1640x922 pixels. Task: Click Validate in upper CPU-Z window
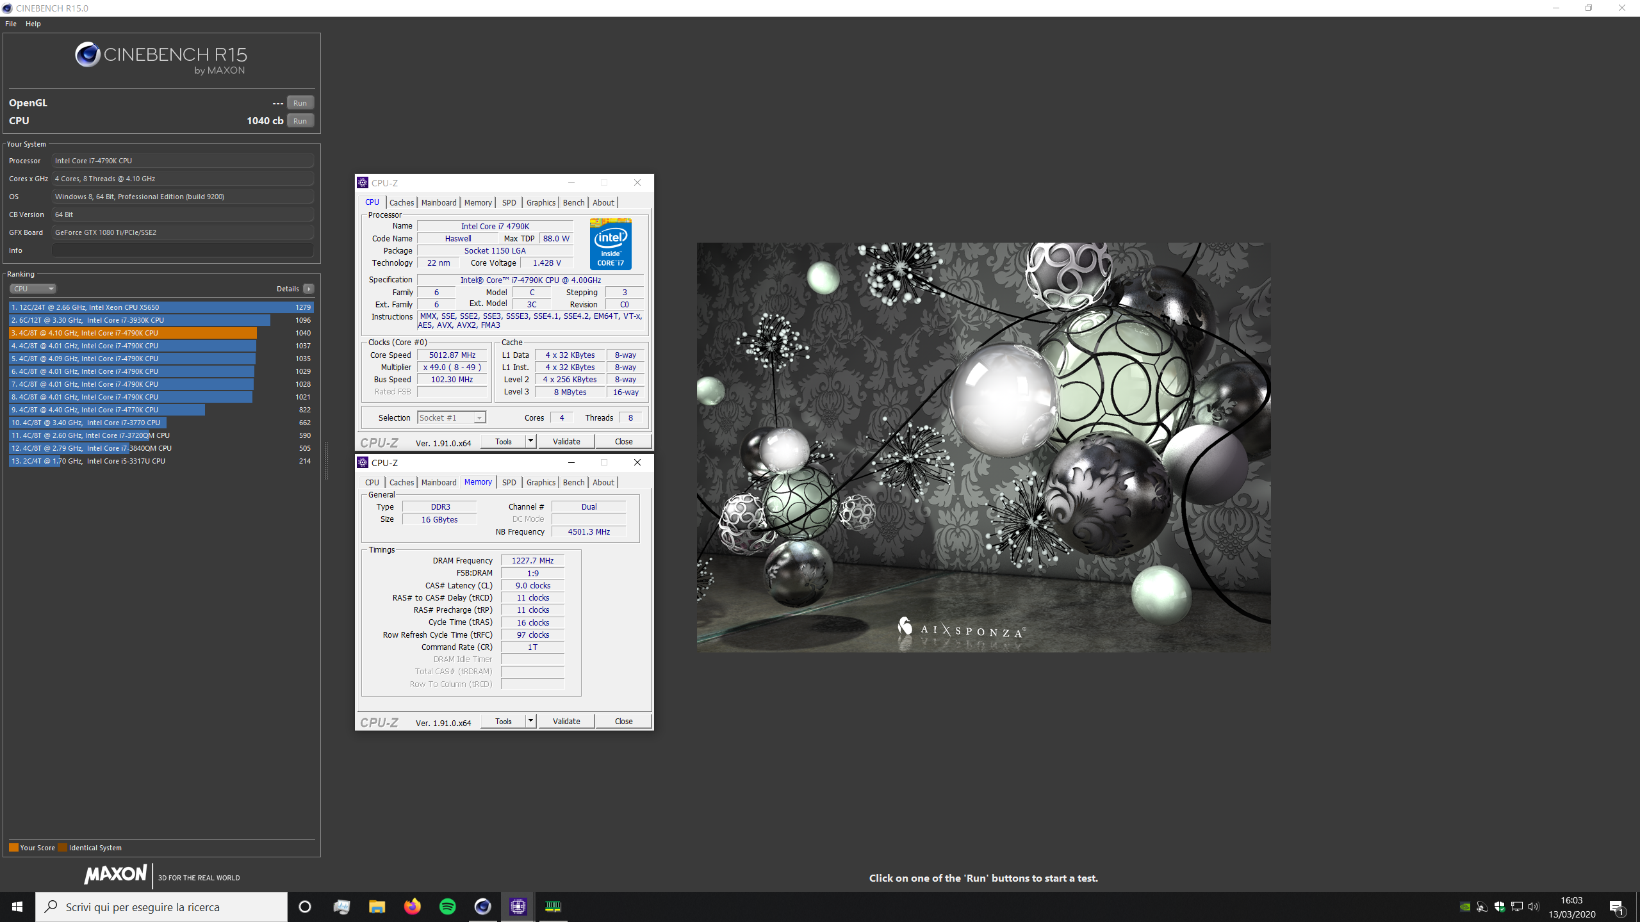(566, 441)
